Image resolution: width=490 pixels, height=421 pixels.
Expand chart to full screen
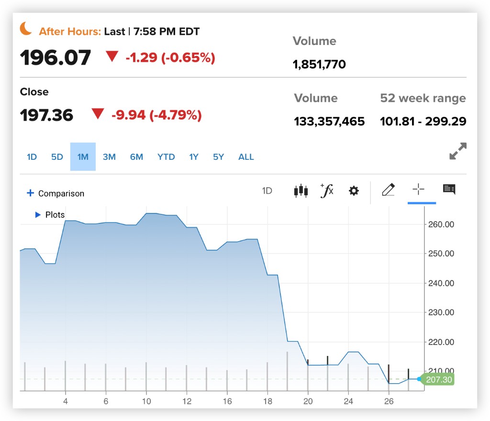click(458, 151)
